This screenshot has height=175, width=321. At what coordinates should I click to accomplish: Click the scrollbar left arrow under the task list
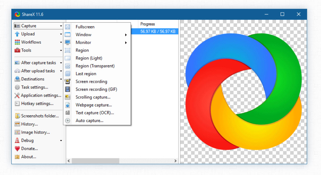tap(69, 161)
